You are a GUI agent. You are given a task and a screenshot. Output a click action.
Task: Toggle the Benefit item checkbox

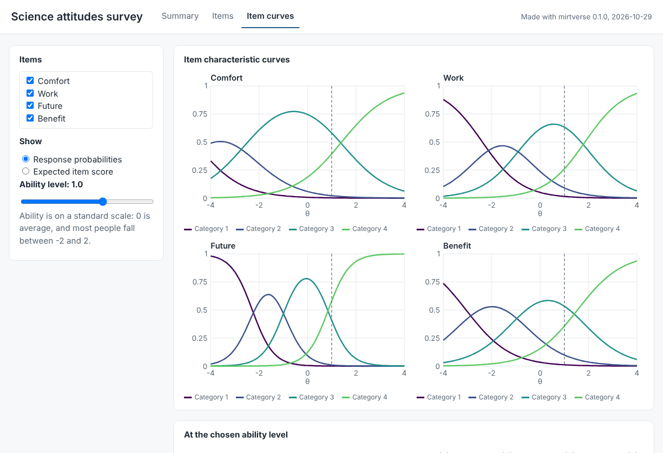click(x=30, y=118)
